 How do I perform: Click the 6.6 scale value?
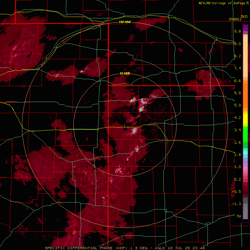(x=237, y=81)
